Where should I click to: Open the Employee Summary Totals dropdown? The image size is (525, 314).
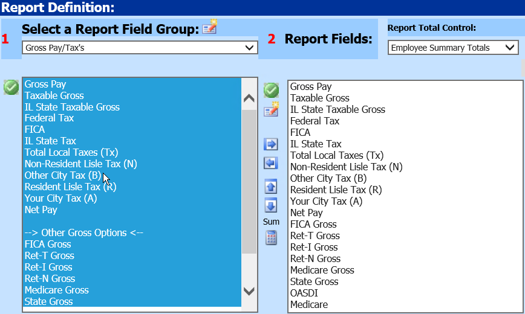click(x=453, y=48)
